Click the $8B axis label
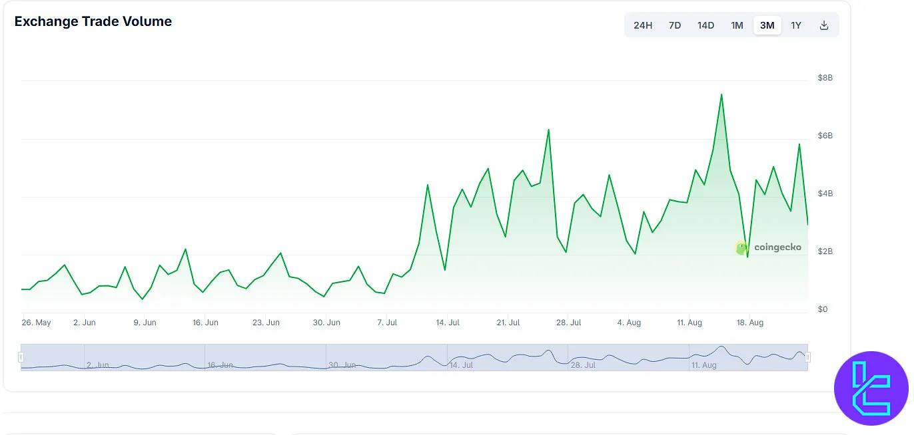The height and width of the screenshot is (435, 914). click(825, 78)
